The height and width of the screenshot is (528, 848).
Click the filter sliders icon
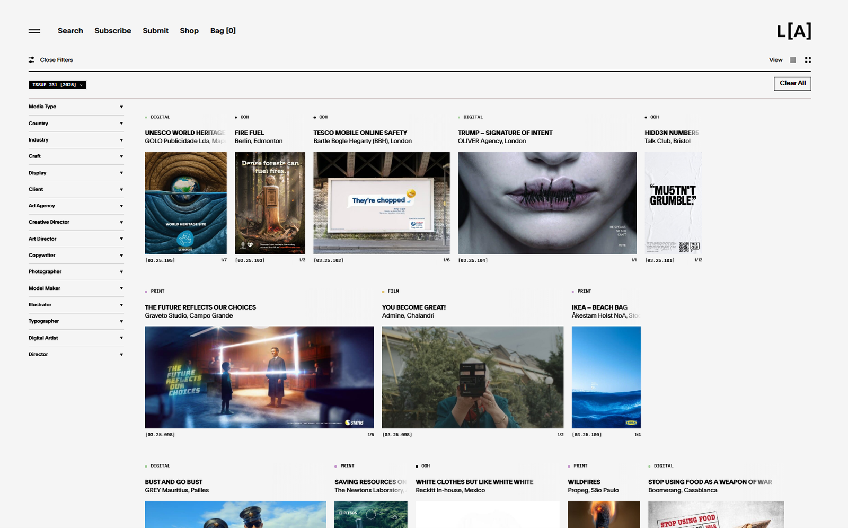pos(32,60)
